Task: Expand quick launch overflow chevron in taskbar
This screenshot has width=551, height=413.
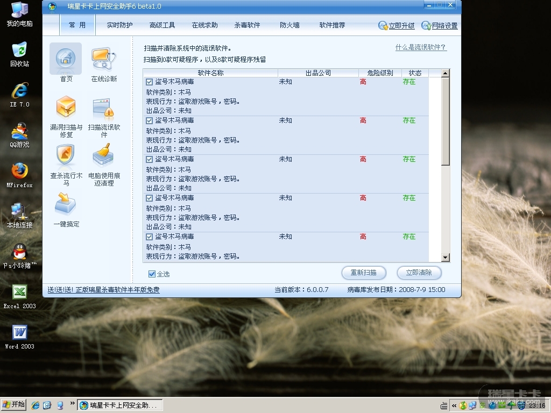Action: point(73,403)
